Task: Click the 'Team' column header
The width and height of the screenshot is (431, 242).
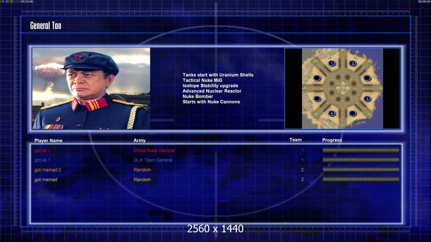Action: tap(296, 140)
